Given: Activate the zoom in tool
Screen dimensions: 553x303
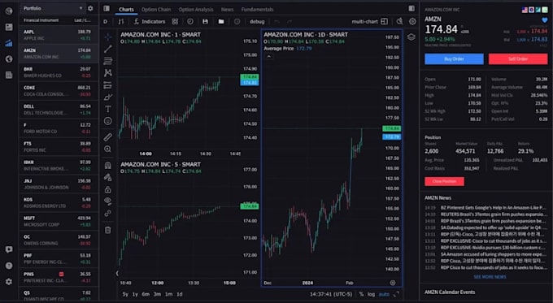Looking at the screenshot, I should pos(108,149).
